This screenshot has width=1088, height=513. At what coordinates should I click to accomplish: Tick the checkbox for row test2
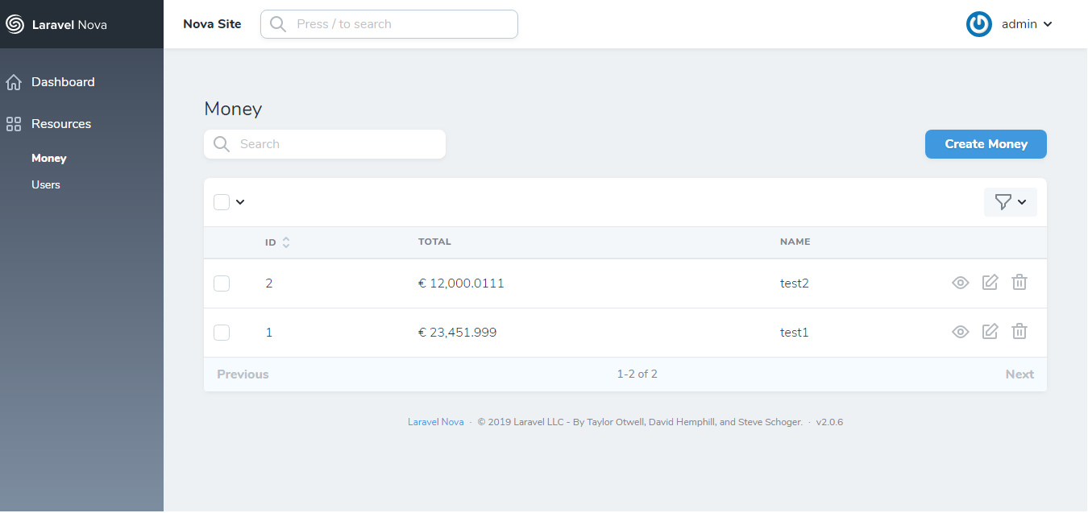(x=222, y=283)
